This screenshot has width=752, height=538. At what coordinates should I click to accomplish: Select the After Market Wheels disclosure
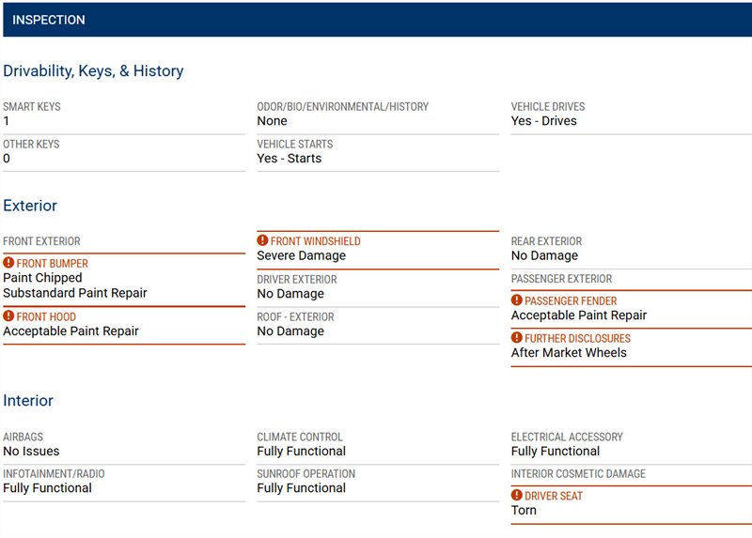click(x=569, y=353)
